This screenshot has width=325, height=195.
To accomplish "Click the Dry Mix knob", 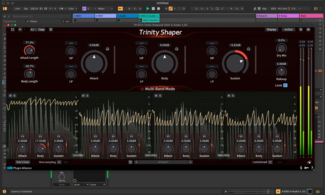I will [x=281, y=48].
